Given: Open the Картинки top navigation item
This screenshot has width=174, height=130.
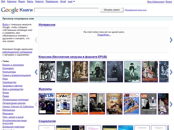Looking at the screenshot, I should coord(12,1).
